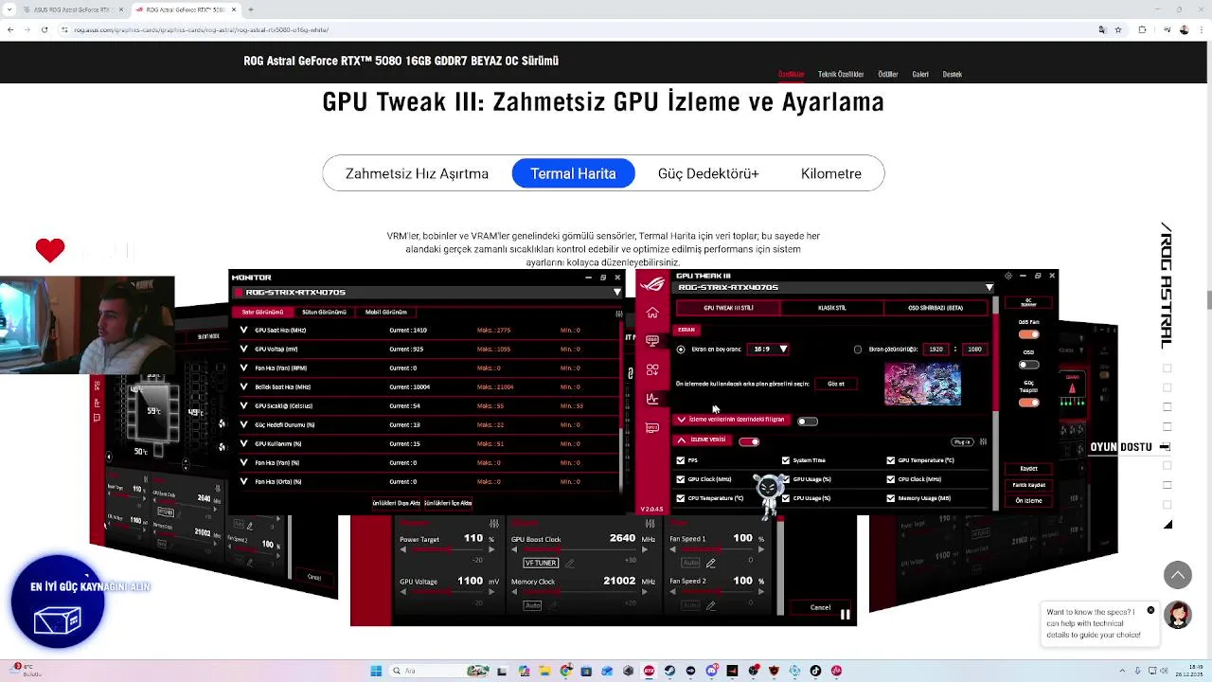
Task: Adjust the Fan Speed 1 slider
Action: [717, 549]
